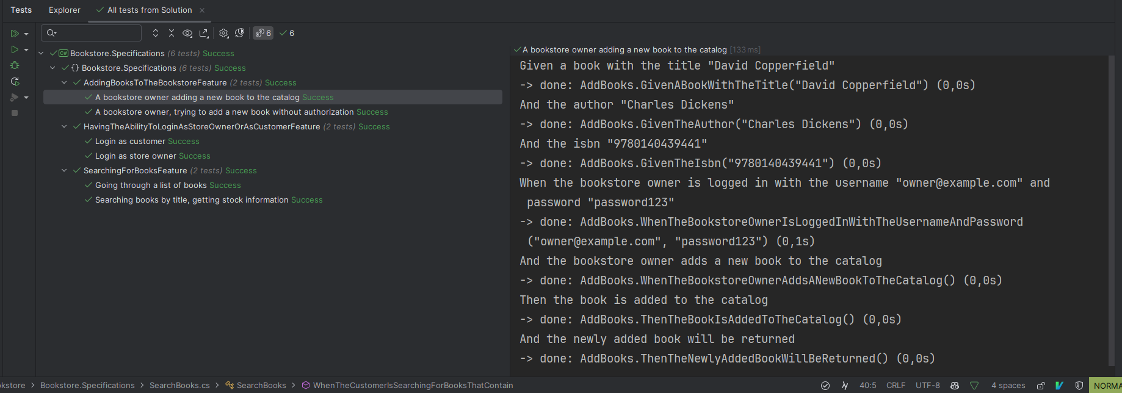
Task: Toggle the total tests filter showing 6
Action: [x=263, y=34]
